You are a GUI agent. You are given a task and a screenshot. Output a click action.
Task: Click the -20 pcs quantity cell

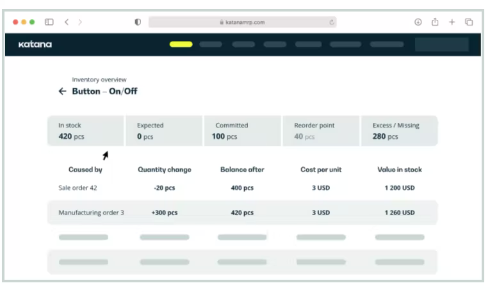click(165, 188)
